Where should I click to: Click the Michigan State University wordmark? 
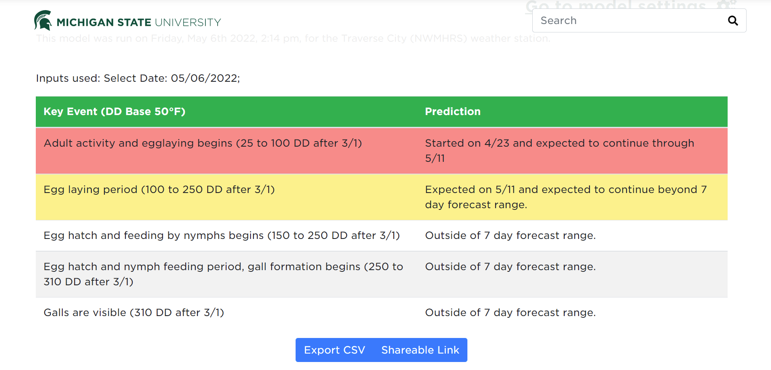click(x=139, y=22)
